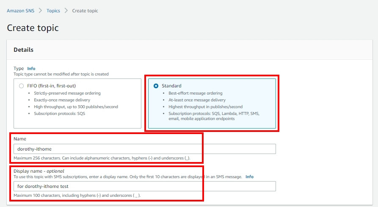Click 'Topic type cannot be modified' note
Screen dimensions: 378x207
pyautogui.click(x=61, y=74)
